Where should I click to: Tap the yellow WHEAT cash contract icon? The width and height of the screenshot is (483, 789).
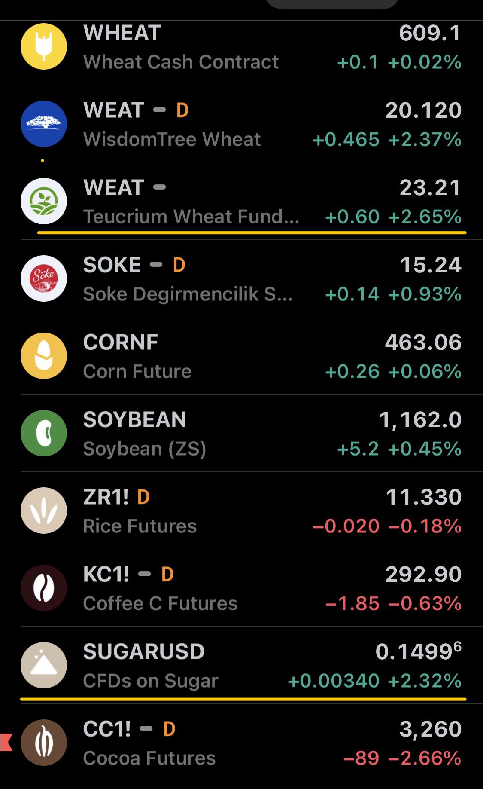pyautogui.click(x=44, y=46)
